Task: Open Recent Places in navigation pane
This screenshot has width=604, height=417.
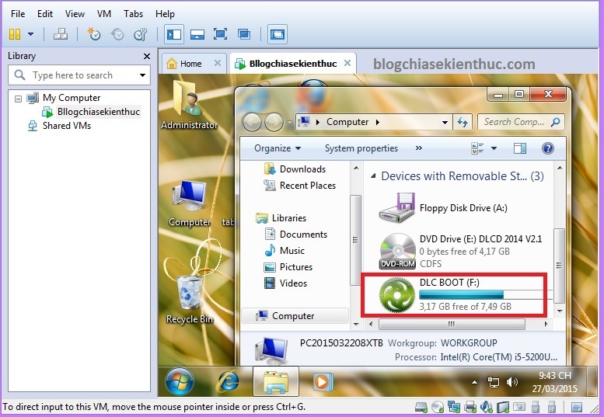Action: click(300, 186)
